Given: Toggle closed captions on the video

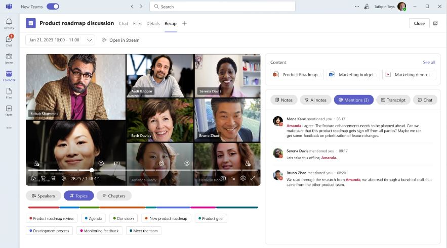Looking at the screenshot, I should point(223,178).
